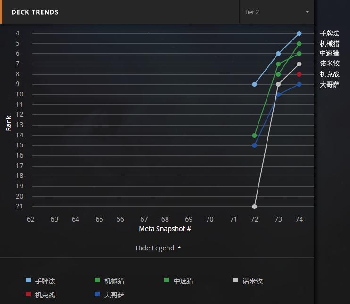The width and height of the screenshot is (350, 304).
Task: Toggle the 诺米牧 legend entry text
Action: pos(253,281)
